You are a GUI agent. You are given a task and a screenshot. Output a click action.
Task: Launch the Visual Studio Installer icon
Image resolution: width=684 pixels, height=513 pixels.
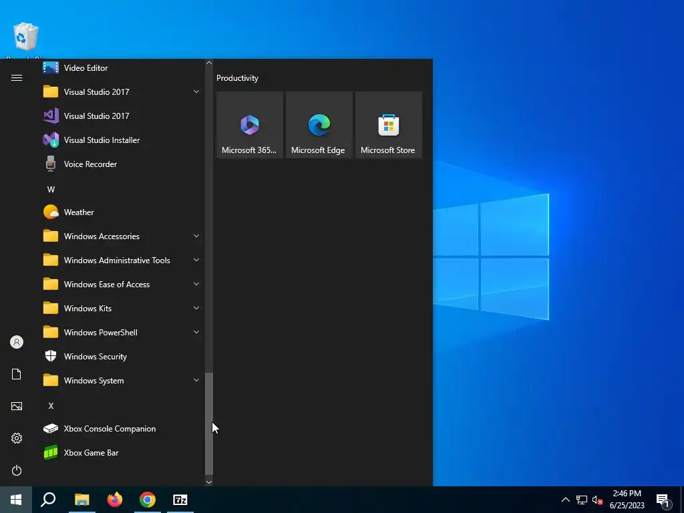51,140
